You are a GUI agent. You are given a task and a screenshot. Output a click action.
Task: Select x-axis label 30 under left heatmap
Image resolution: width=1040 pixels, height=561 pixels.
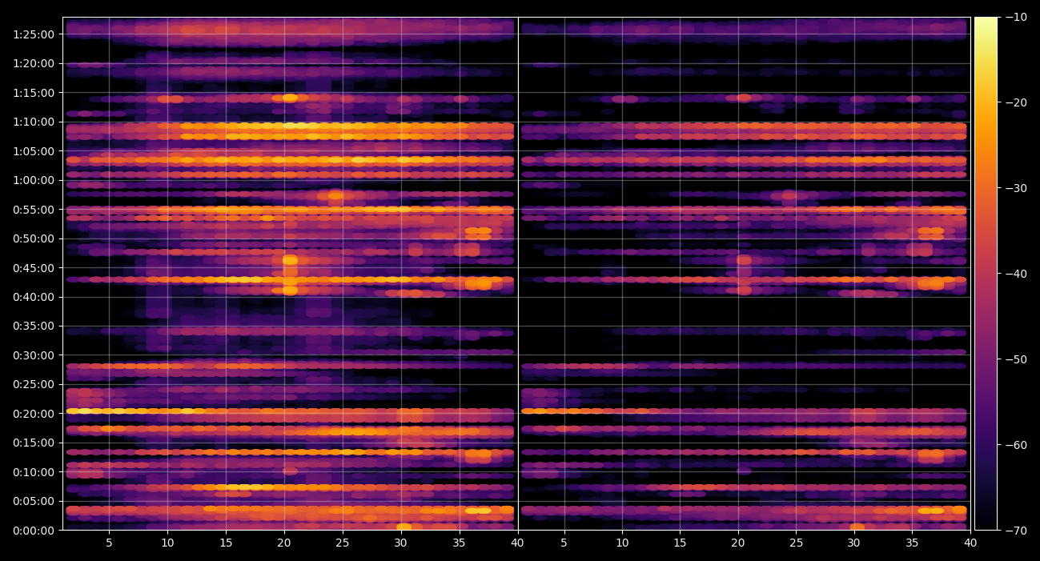[x=401, y=543]
